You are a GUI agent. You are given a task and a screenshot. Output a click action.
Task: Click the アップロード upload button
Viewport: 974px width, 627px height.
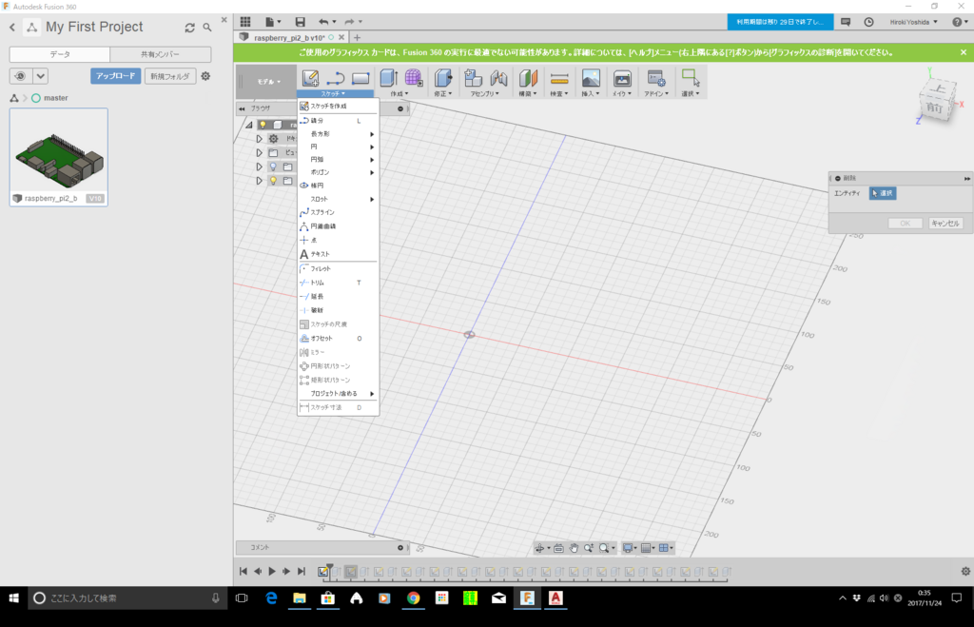pyautogui.click(x=115, y=76)
